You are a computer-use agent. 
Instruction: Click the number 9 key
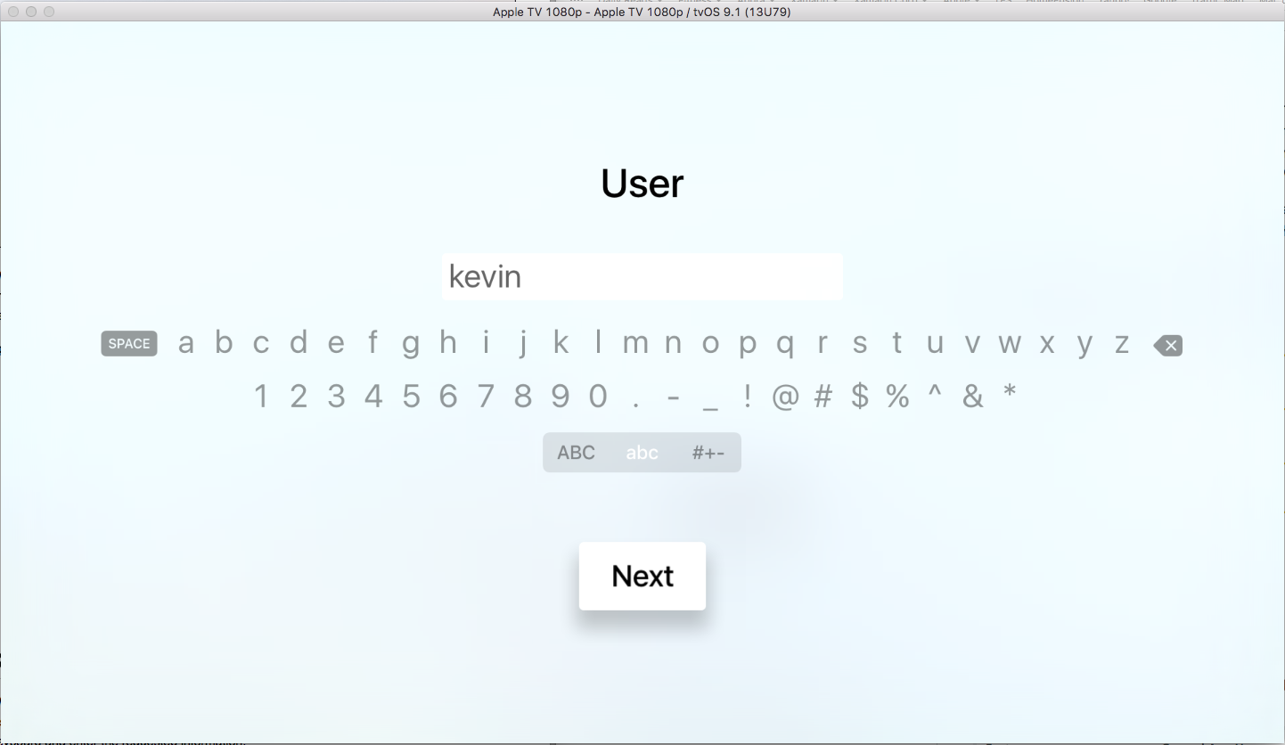[561, 395]
